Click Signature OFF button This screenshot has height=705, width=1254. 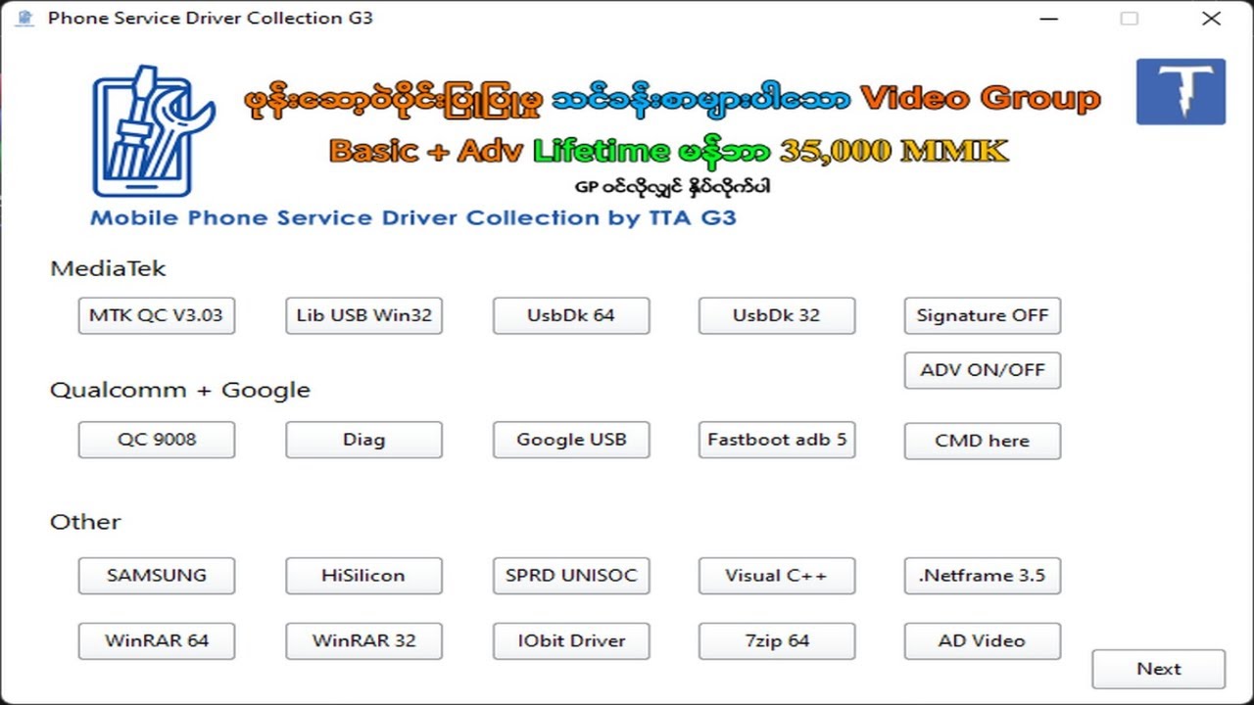983,315
